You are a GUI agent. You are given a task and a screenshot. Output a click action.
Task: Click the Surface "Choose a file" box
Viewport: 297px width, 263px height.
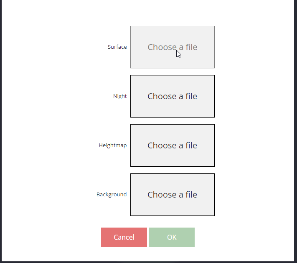[173, 47]
